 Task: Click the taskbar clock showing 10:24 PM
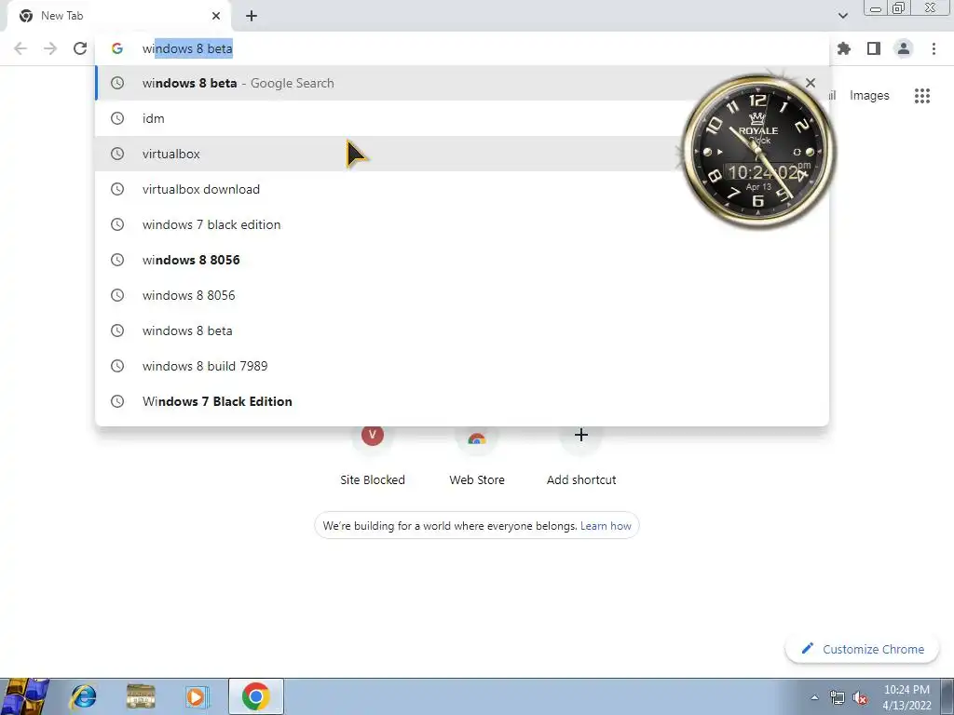[x=906, y=697]
